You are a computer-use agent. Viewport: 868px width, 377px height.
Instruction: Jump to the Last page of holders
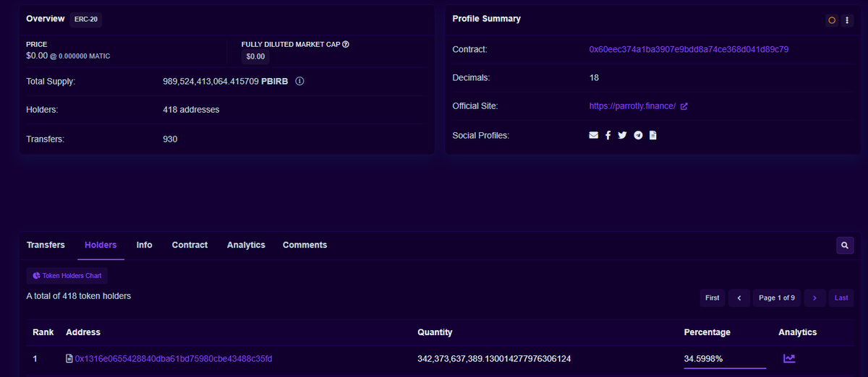pyautogui.click(x=841, y=298)
